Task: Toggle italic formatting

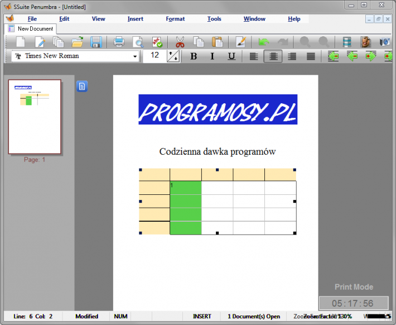Action: [x=212, y=56]
